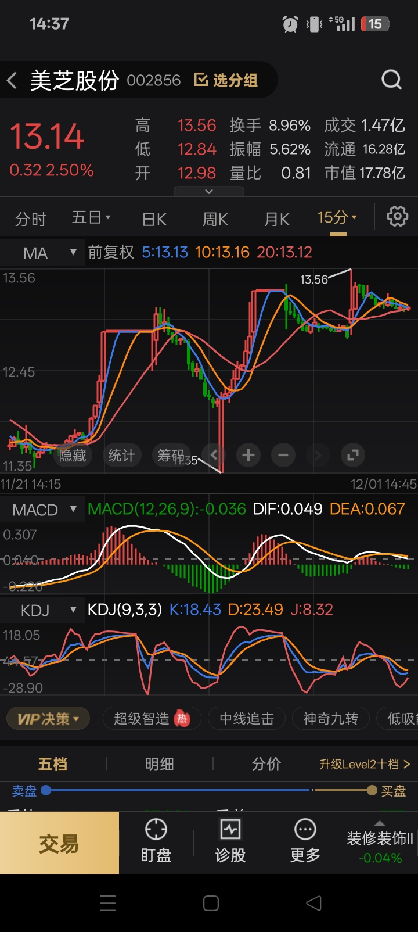The height and width of the screenshot is (932, 418).
Task: Open 盯盘 watch icon
Action: 156,841
